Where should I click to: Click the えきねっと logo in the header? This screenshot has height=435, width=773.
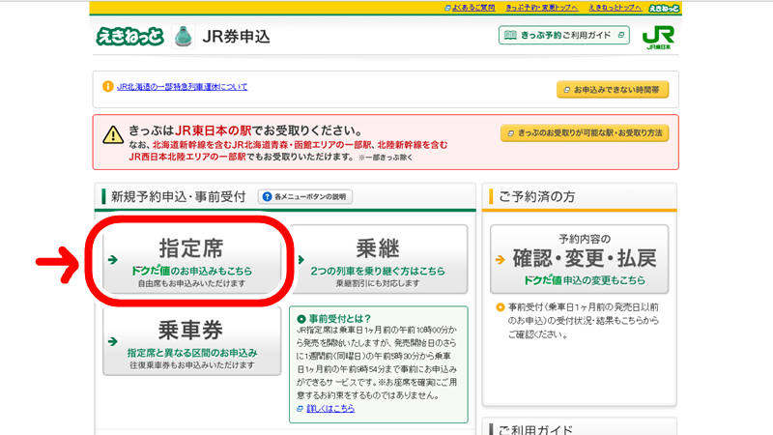(x=129, y=37)
